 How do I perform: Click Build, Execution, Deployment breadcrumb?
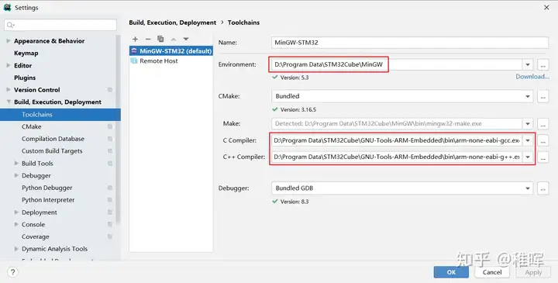pyautogui.click(x=172, y=22)
